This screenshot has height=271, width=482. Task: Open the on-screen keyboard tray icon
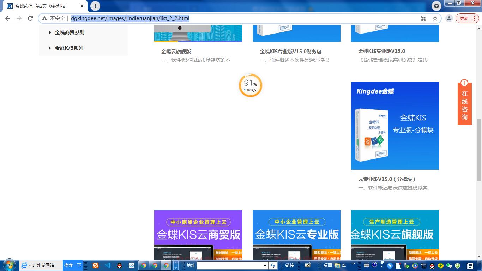click(x=367, y=265)
